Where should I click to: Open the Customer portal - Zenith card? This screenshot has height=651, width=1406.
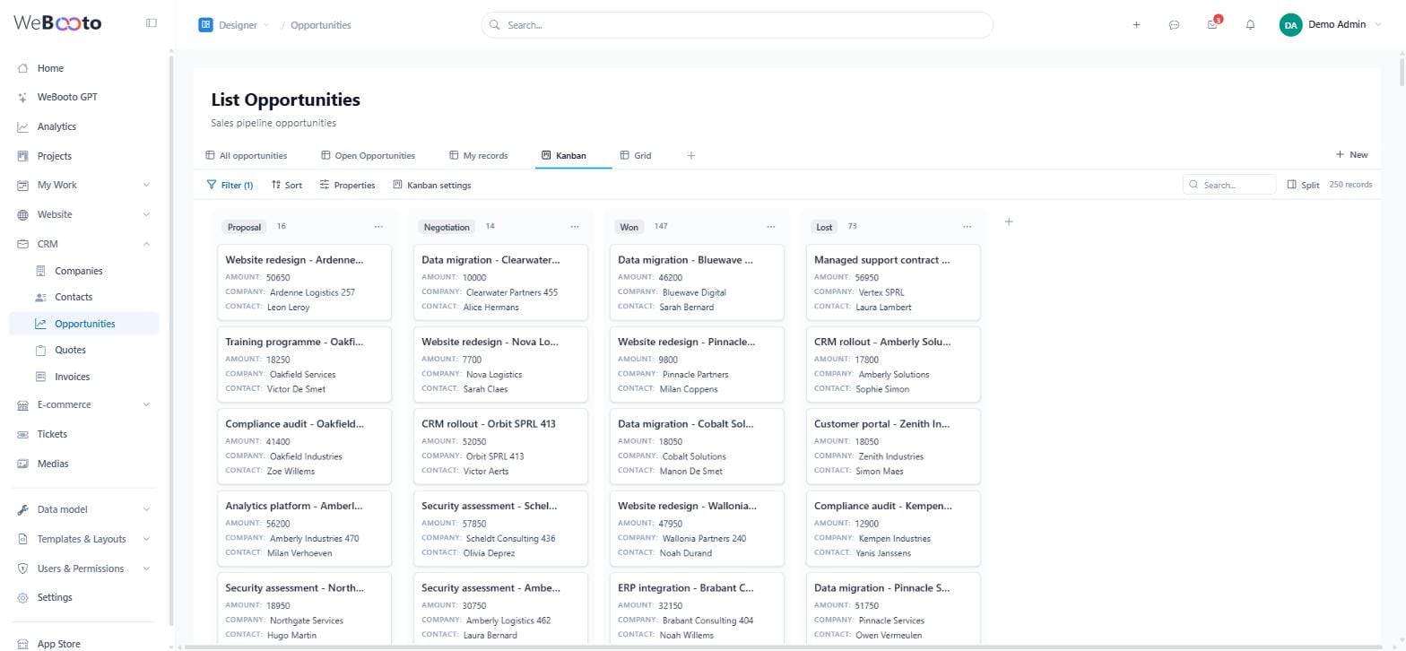[x=893, y=447]
